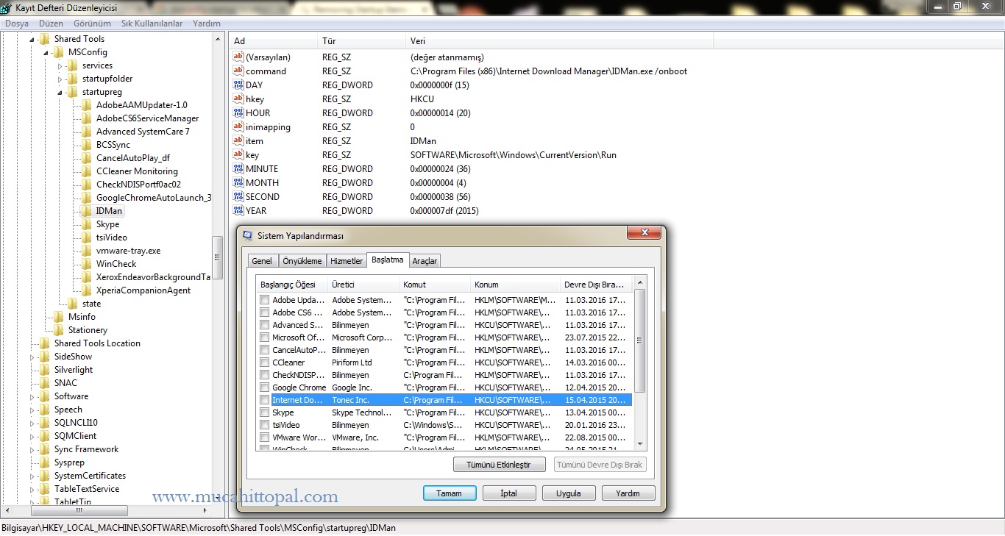Click the folder icon beside BCSSync
Viewport: 1005px width, 536px height.
pyautogui.click(x=87, y=145)
